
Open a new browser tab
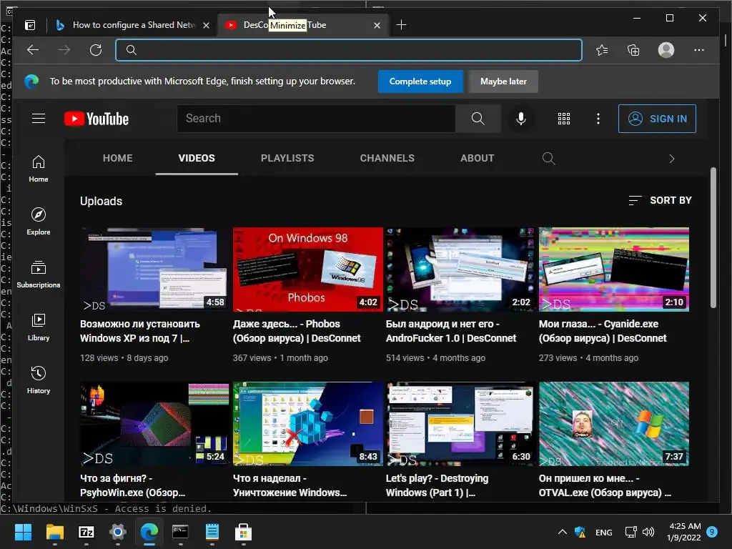point(401,25)
